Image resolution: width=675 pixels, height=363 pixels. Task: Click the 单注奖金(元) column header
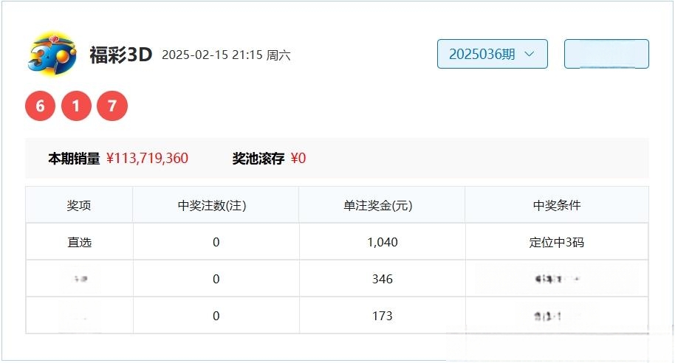point(378,206)
